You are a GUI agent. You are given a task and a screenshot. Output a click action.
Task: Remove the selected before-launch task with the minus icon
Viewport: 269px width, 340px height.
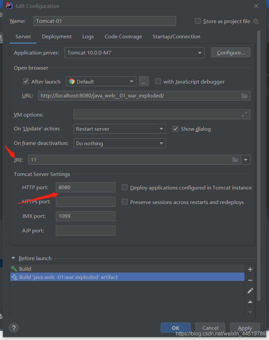250,280
